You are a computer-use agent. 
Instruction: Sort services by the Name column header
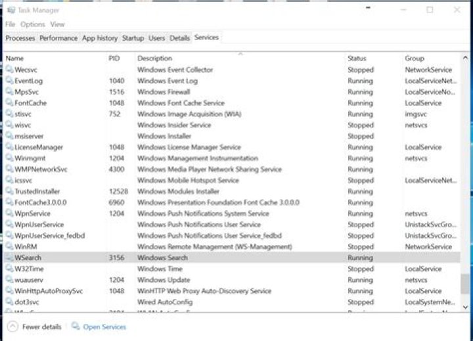14,58
